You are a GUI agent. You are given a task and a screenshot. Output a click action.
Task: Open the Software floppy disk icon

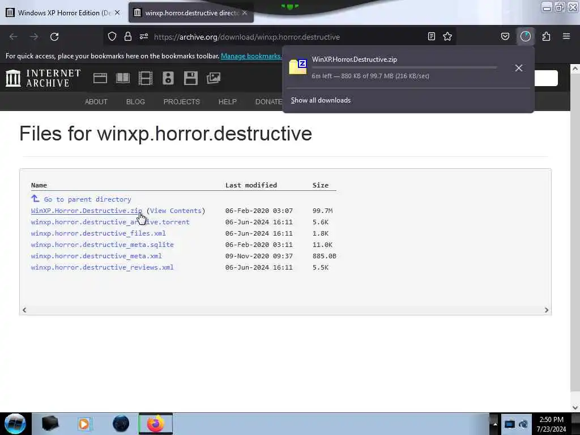[191, 78]
